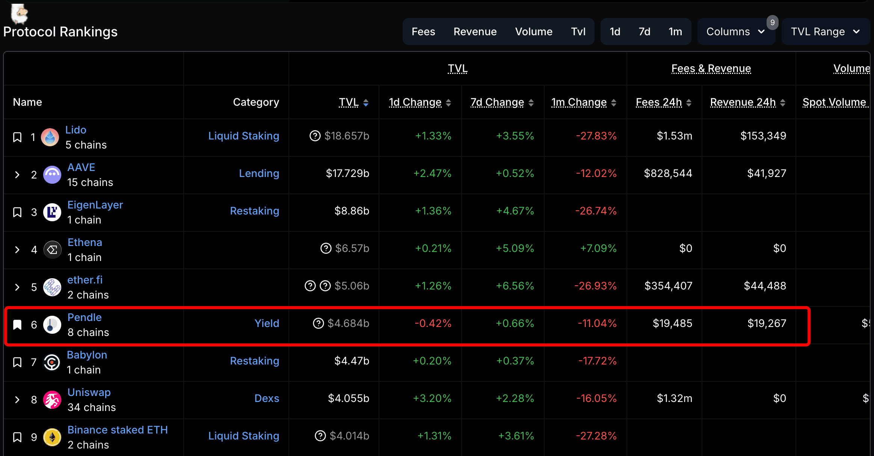Click the Binance staked ETH logo icon
Screen dimensions: 874x456
tap(52, 437)
